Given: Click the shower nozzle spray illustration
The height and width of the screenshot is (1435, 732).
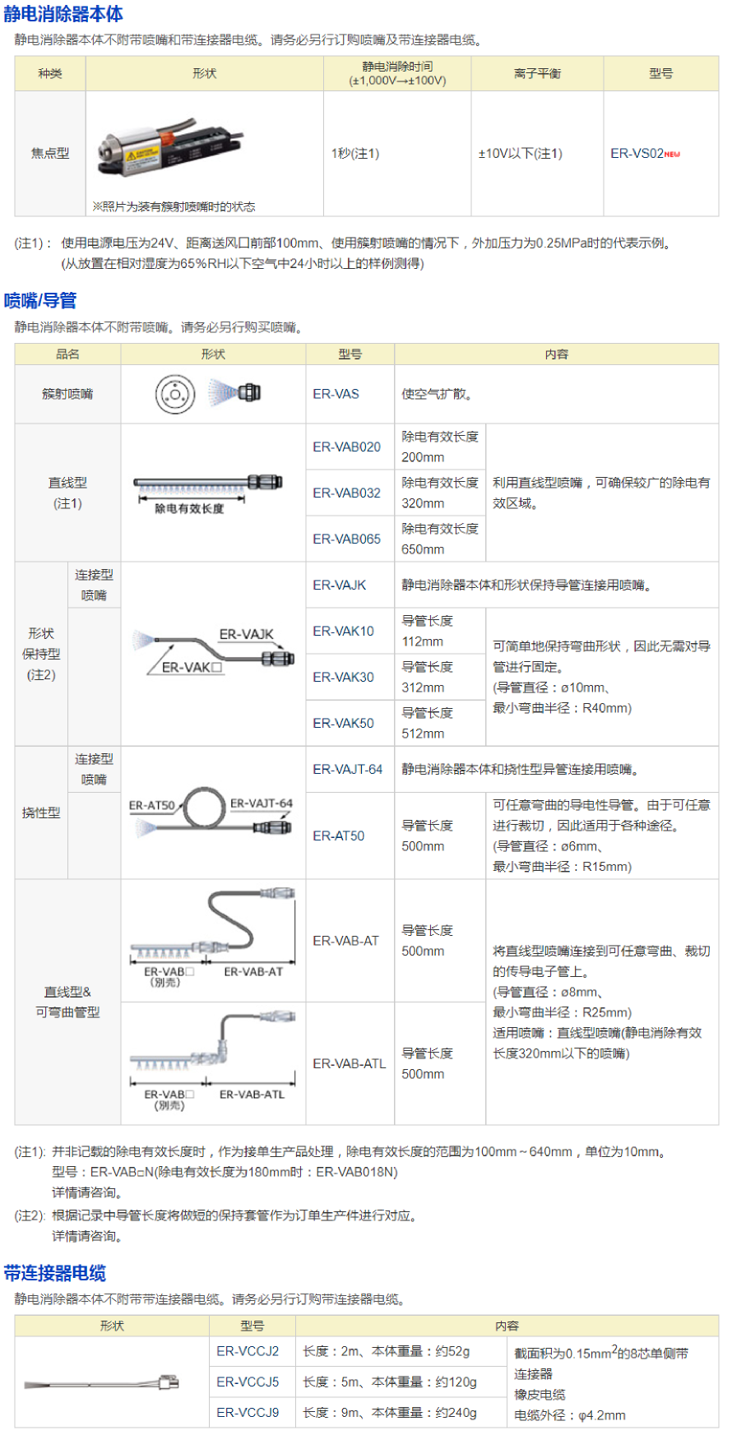Looking at the screenshot, I should point(234,392).
